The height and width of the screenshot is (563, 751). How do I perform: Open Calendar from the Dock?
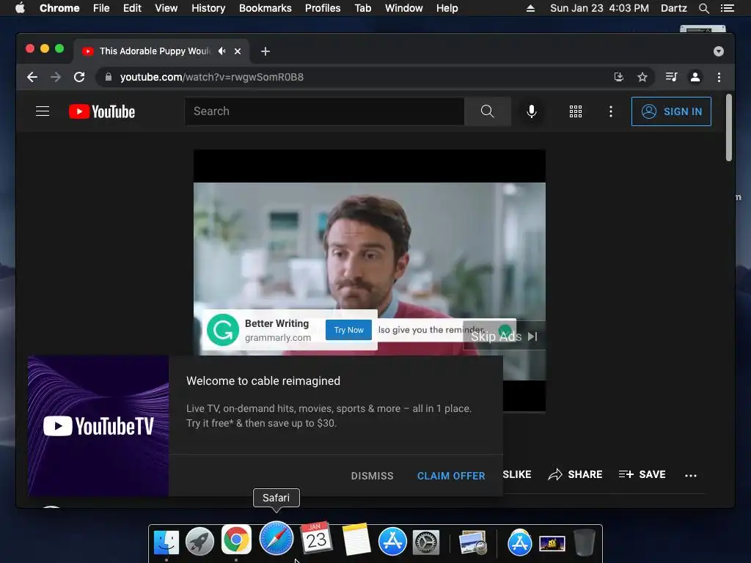coord(316,538)
